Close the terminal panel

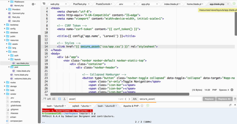(x=235, y=105)
